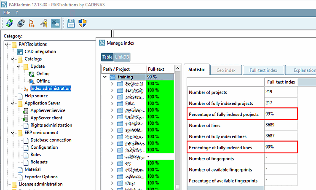The image size is (316, 190).
Task: Open the File menu
Action: (7, 13)
